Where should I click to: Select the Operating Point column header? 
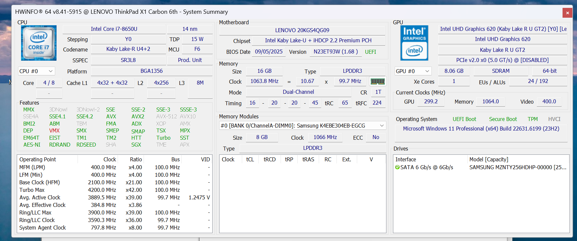point(47,159)
